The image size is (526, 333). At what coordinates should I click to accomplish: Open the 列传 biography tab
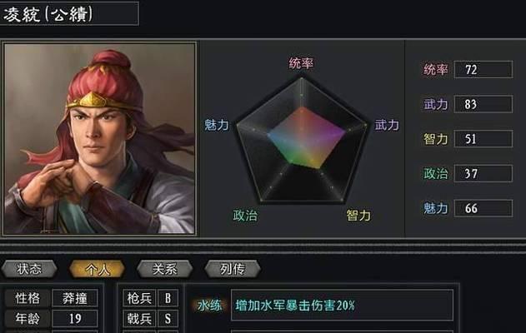coord(232,269)
